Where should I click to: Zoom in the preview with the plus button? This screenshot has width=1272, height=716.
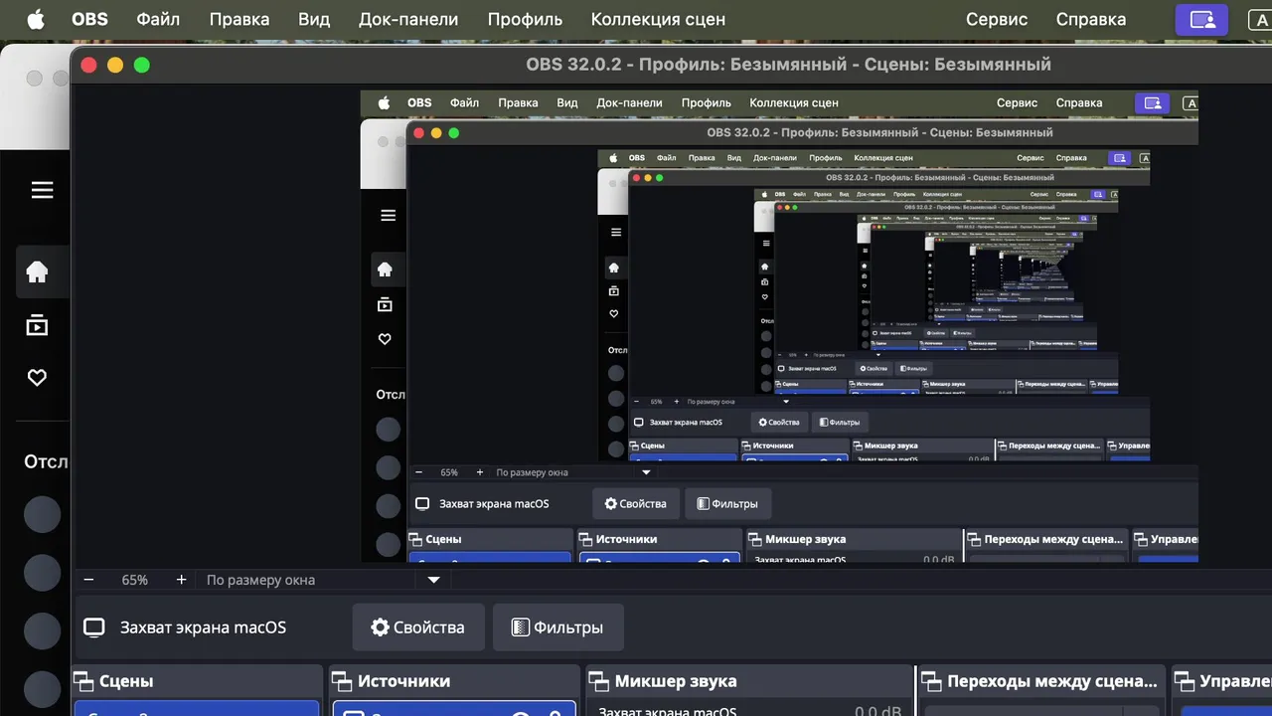pyautogui.click(x=181, y=580)
